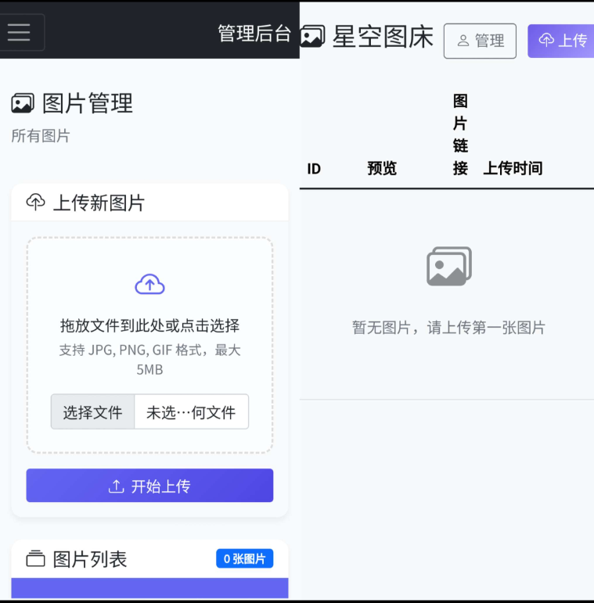594x603 pixels.
Task: Click the 拖放文件到此处或点击选择 text
Action: point(149,325)
